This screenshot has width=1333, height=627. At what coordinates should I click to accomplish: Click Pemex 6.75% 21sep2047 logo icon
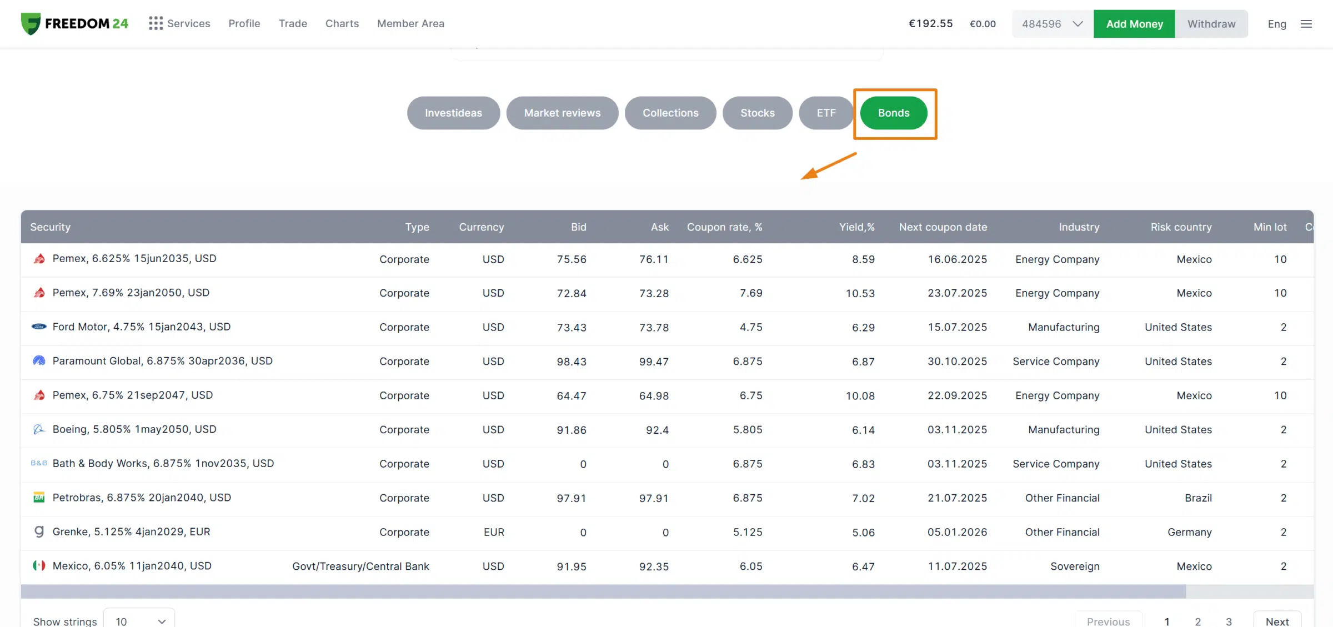pos(39,395)
